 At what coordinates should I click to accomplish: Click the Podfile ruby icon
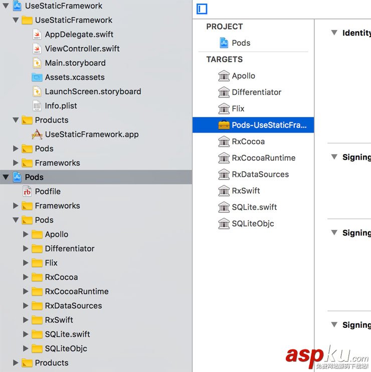pyautogui.click(x=27, y=191)
